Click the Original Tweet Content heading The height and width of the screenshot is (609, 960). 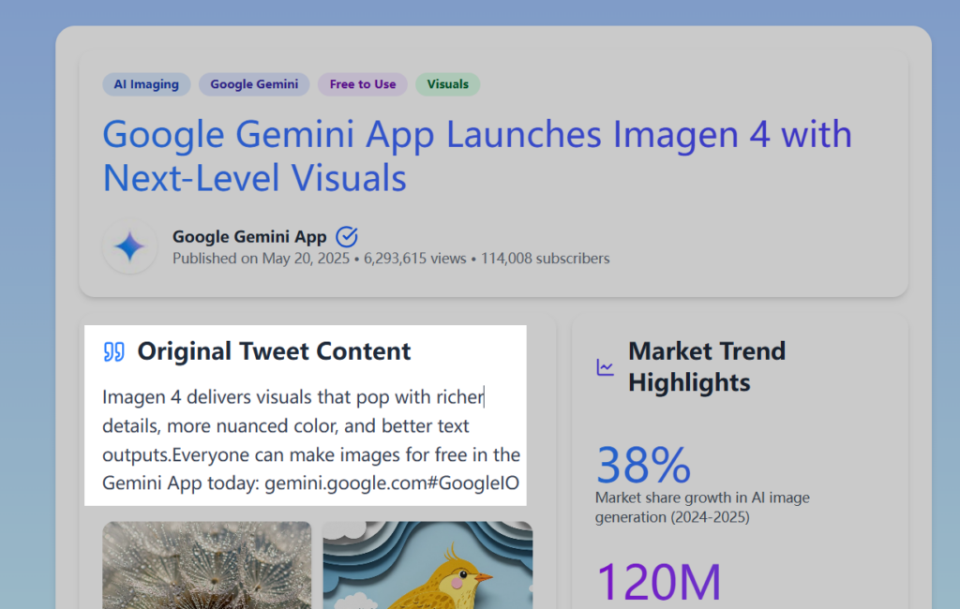tap(274, 351)
